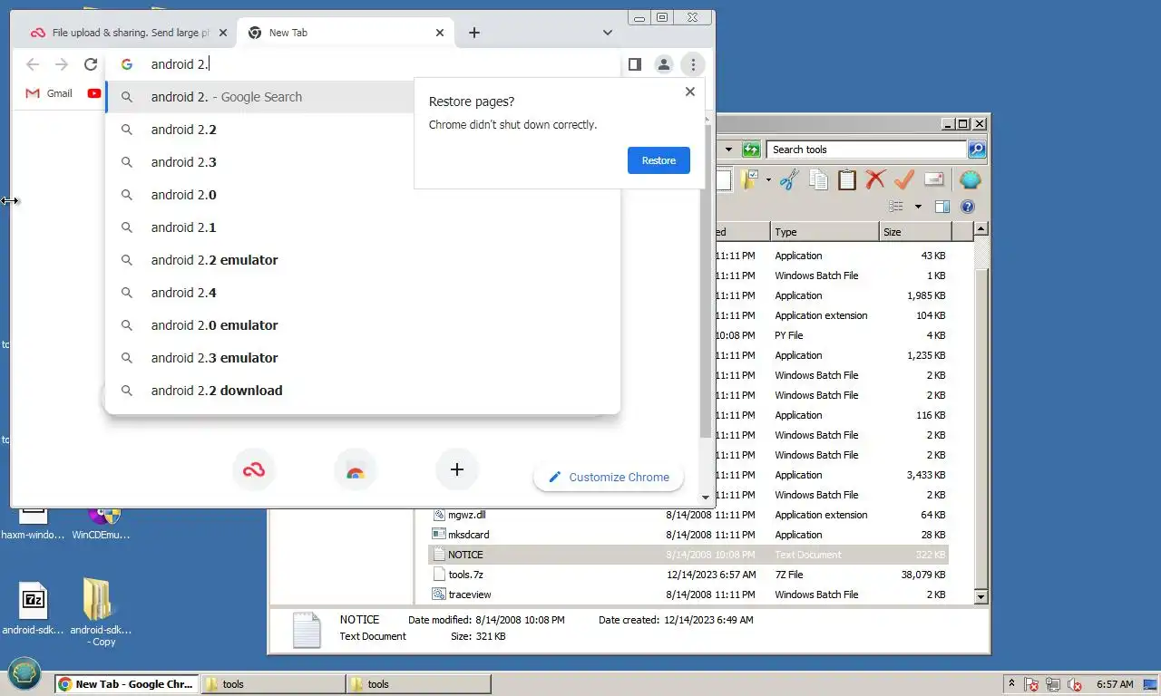The height and width of the screenshot is (696, 1161).
Task: Open the Classic Shell start button
Action: (x=24, y=674)
